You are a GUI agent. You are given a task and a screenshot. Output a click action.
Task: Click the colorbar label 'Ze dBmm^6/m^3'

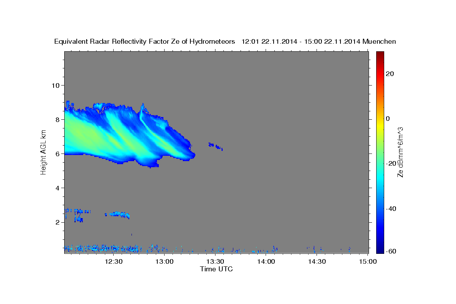click(400, 152)
